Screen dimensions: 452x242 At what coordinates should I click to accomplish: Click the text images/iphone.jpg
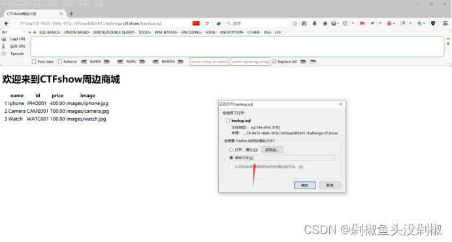coord(88,103)
